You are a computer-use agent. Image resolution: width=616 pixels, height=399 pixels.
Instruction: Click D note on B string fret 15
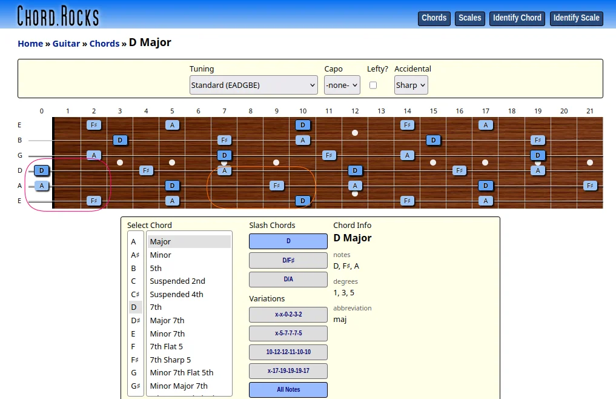[x=433, y=140]
